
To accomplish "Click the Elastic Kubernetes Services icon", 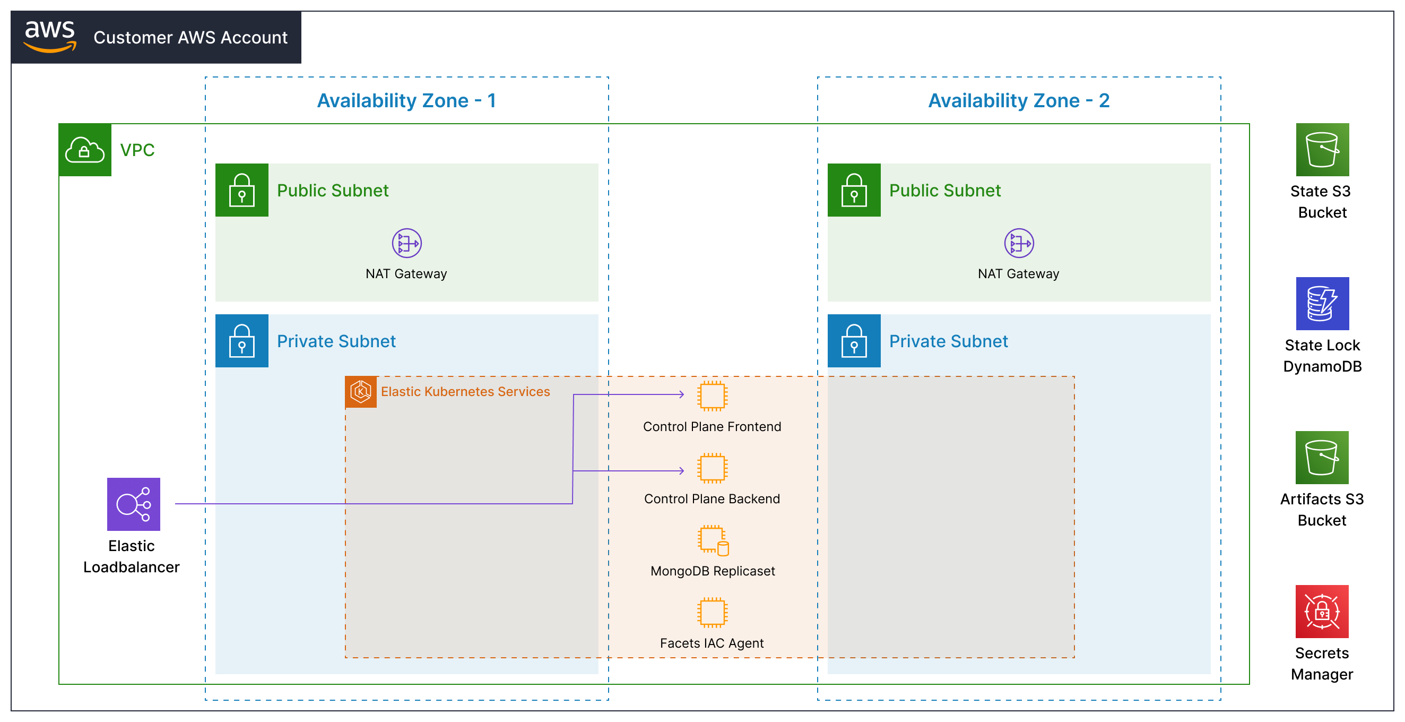I will (360, 392).
